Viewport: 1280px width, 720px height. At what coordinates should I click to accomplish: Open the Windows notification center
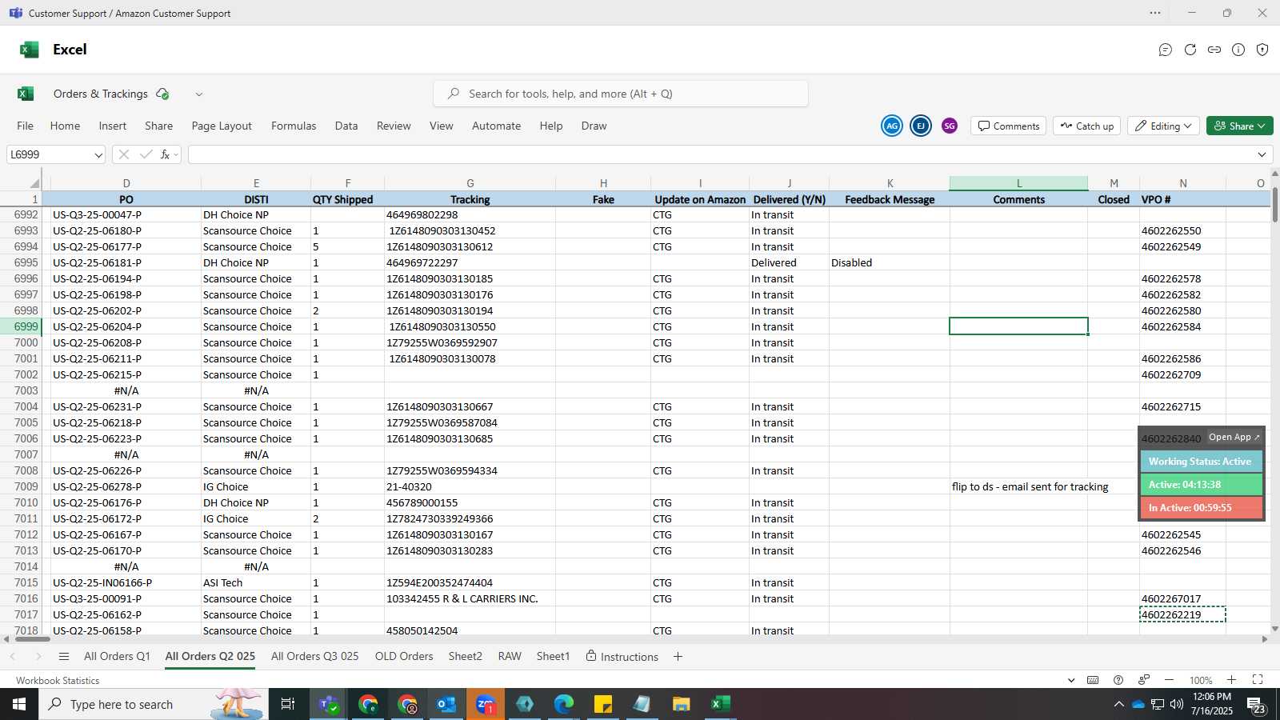(x=1255, y=705)
